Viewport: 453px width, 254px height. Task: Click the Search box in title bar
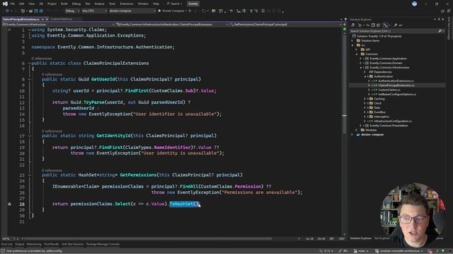175,4
